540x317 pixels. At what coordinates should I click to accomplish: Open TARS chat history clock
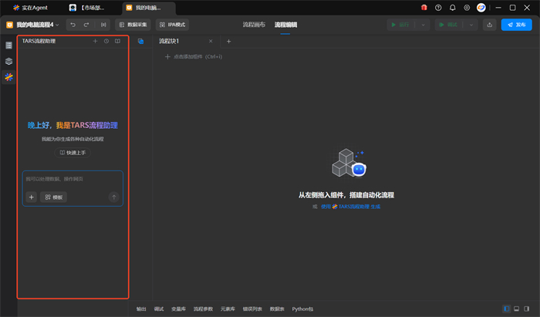tap(106, 42)
